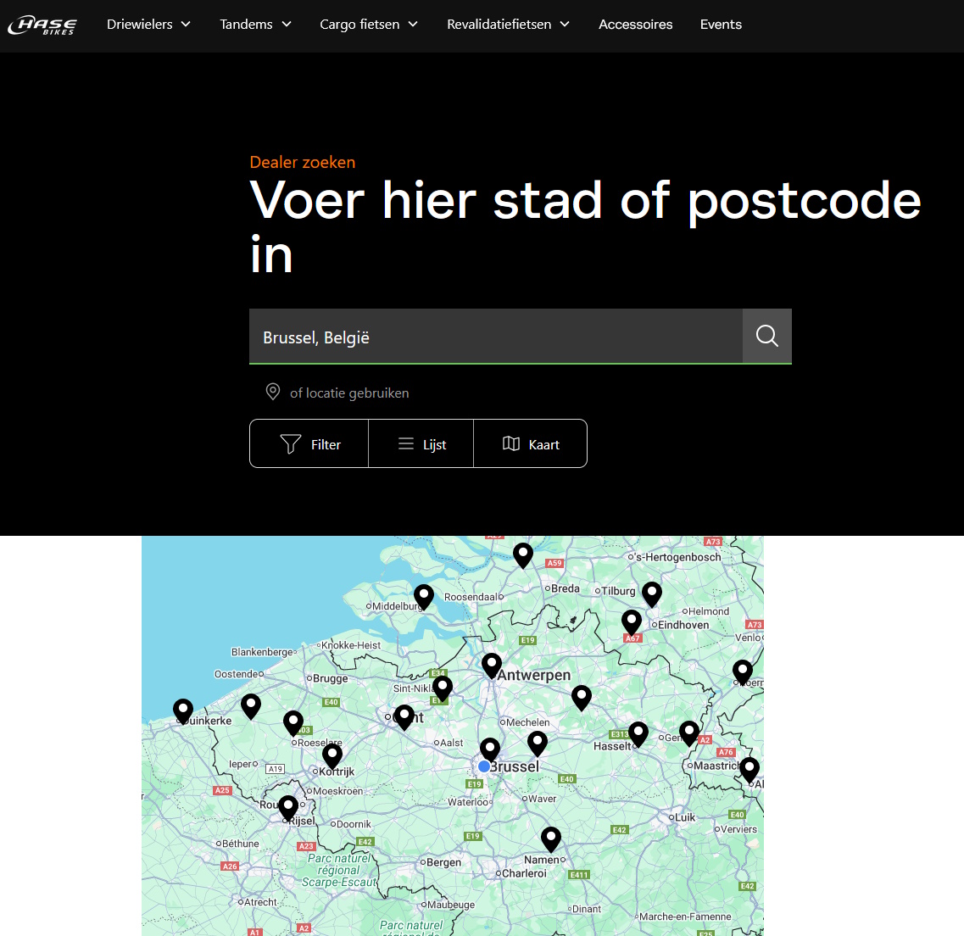
Task: Open the Revalidatiefietsen menu
Action: tap(508, 25)
